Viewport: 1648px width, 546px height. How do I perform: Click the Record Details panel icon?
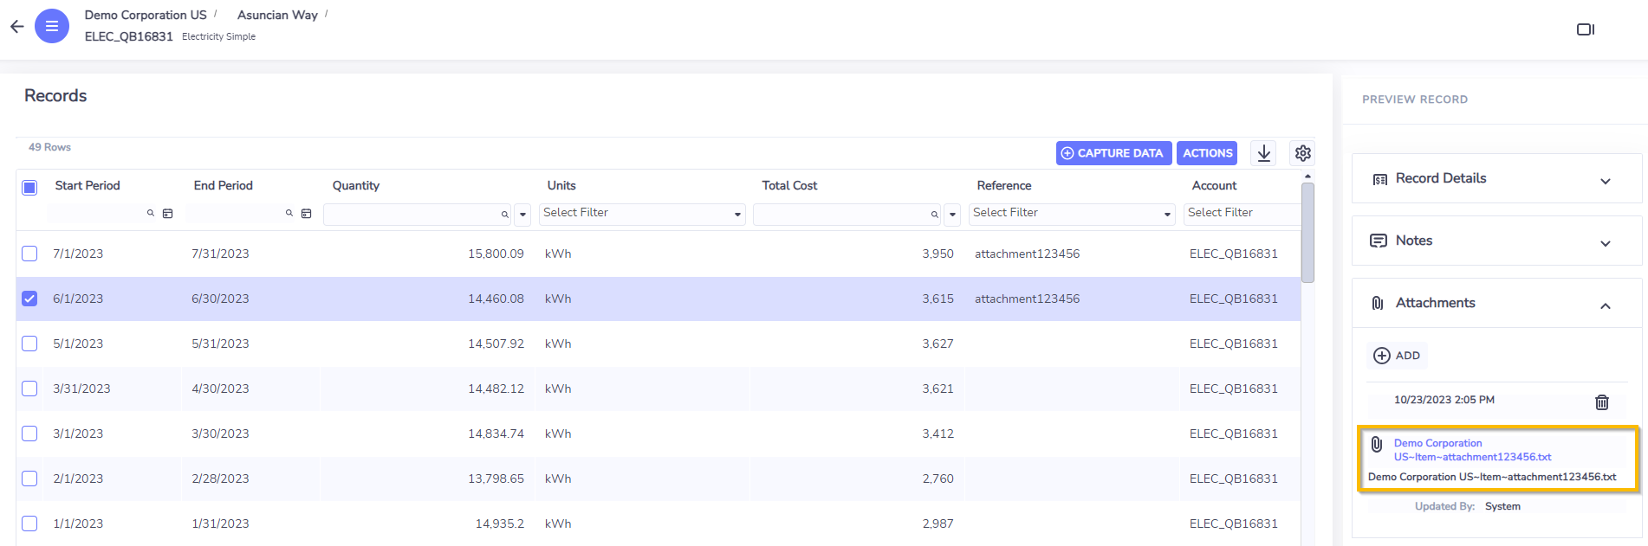tap(1380, 179)
